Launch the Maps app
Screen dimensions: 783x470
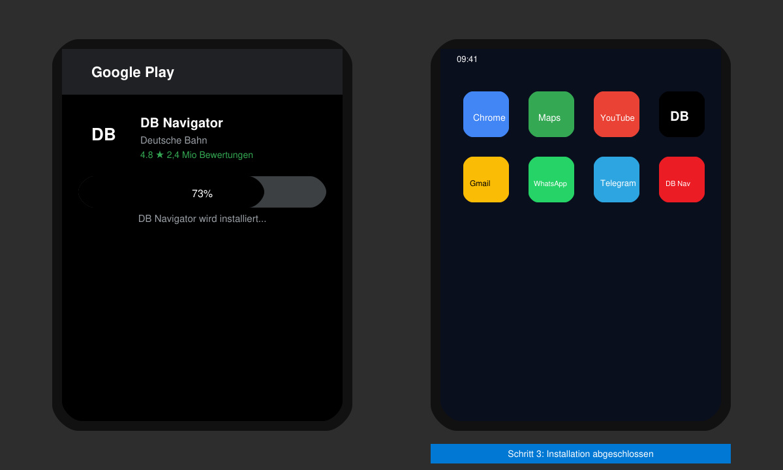pos(551,114)
